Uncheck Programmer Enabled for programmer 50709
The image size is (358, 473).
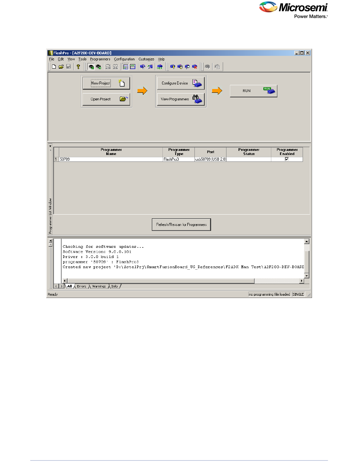(x=287, y=160)
